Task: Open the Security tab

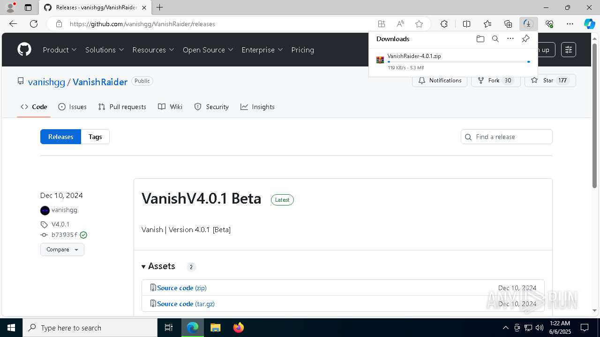Action: [x=211, y=107]
